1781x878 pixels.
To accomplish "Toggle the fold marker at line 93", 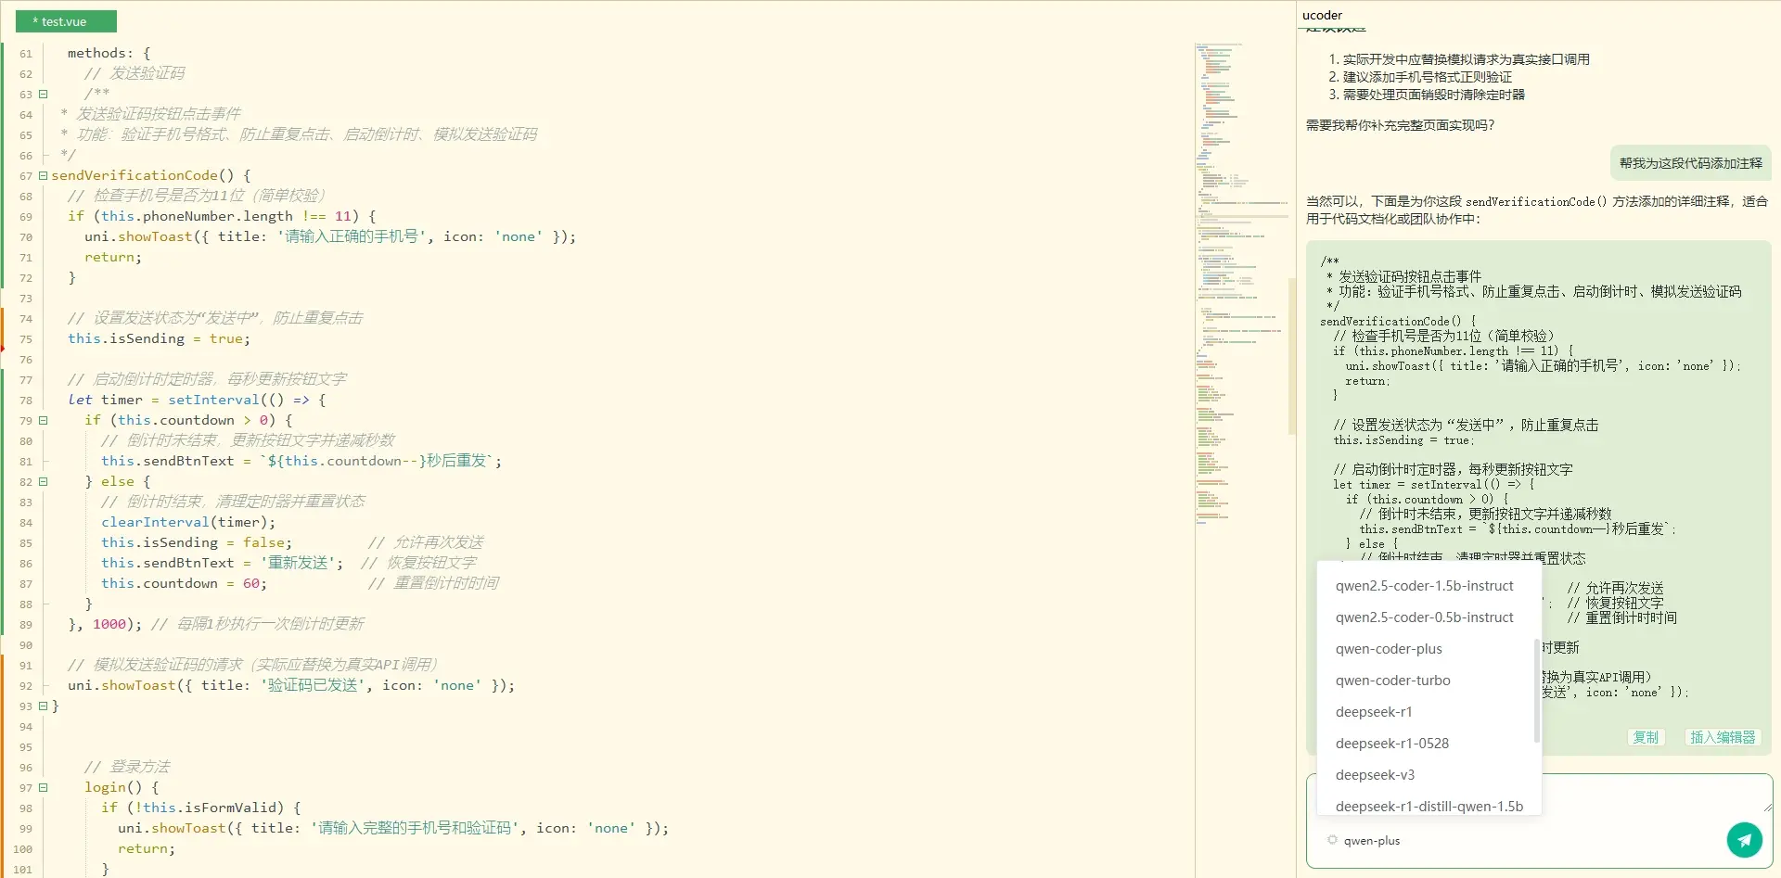I will [x=43, y=706].
